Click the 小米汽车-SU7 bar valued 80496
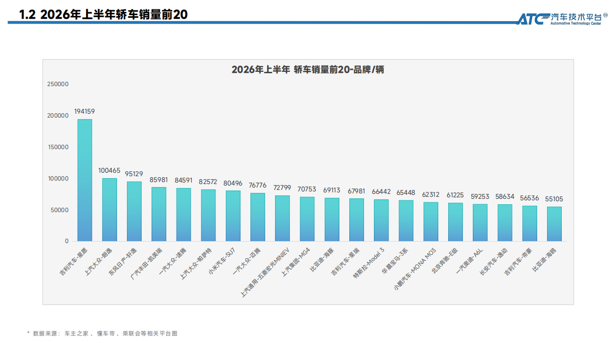610x343 pixels. pyautogui.click(x=233, y=216)
